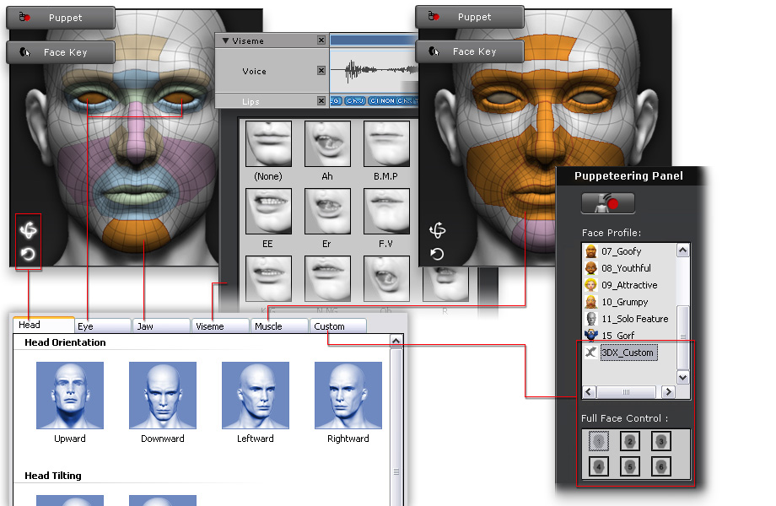The image size is (776, 506).
Task: Click the reset icon in left face view
Action: (x=28, y=254)
